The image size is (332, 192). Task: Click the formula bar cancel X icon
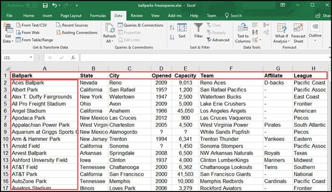tap(50, 58)
